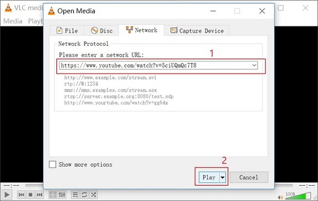The height and width of the screenshot is (201, 318).
Task: Click the Play button in dialog
Action: [x=209, y=177]
